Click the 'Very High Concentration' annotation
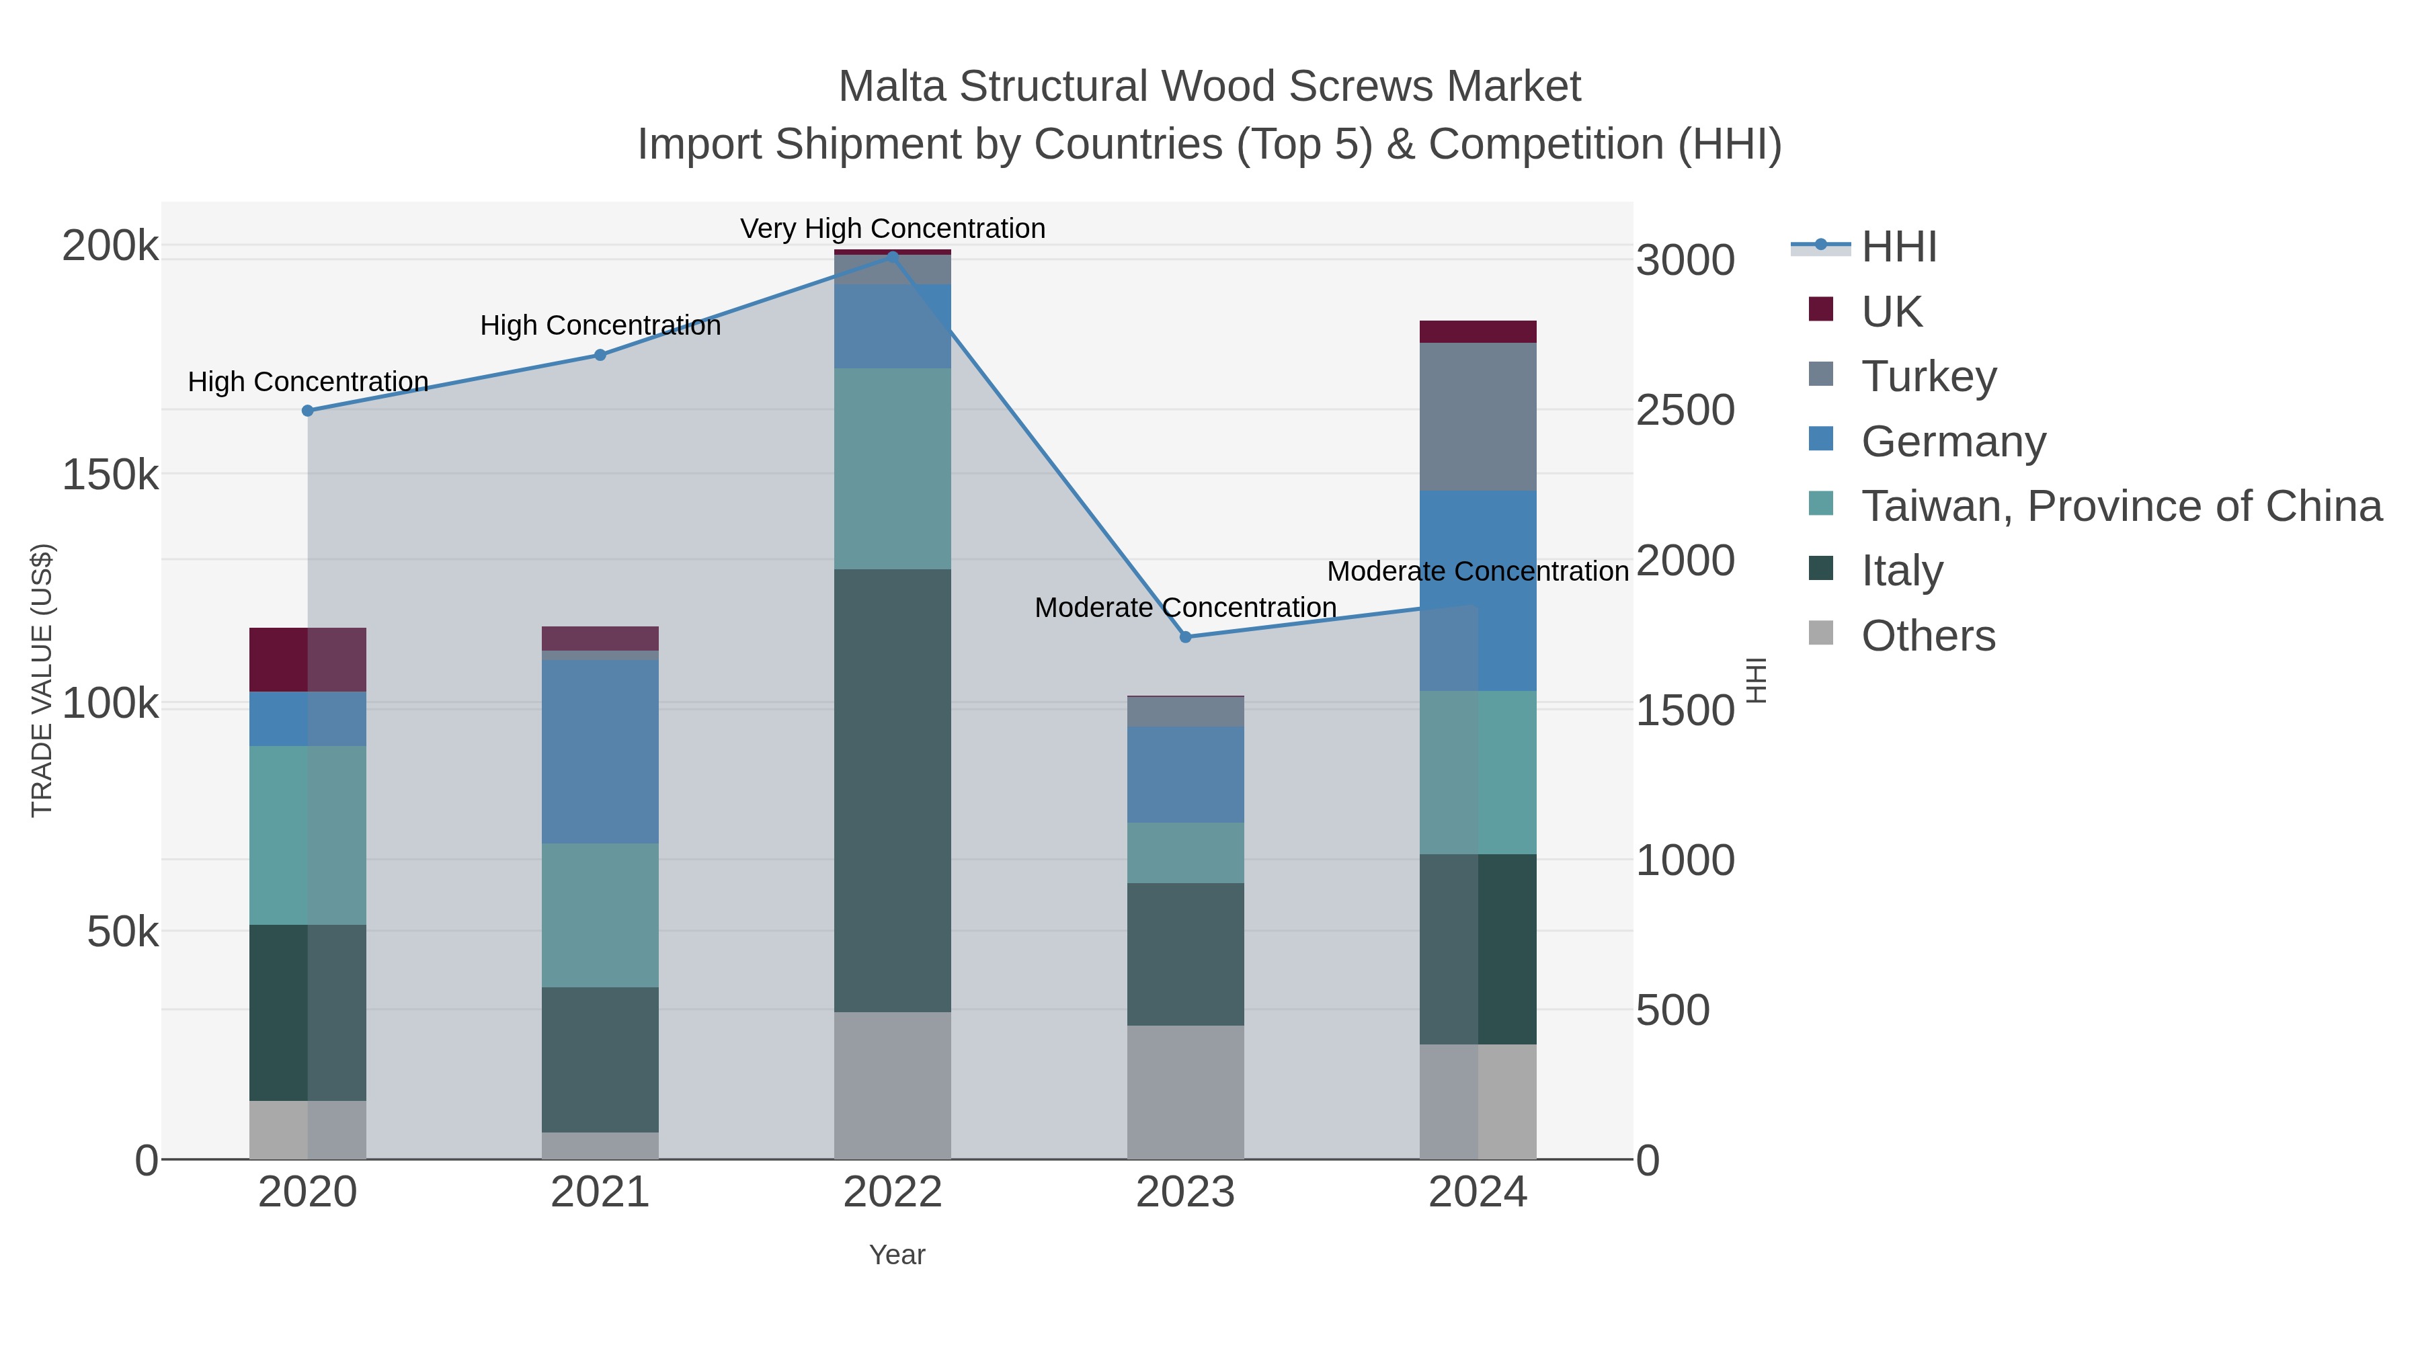The width and height of the screenshot is (2420, 1361). coord(893,229)
